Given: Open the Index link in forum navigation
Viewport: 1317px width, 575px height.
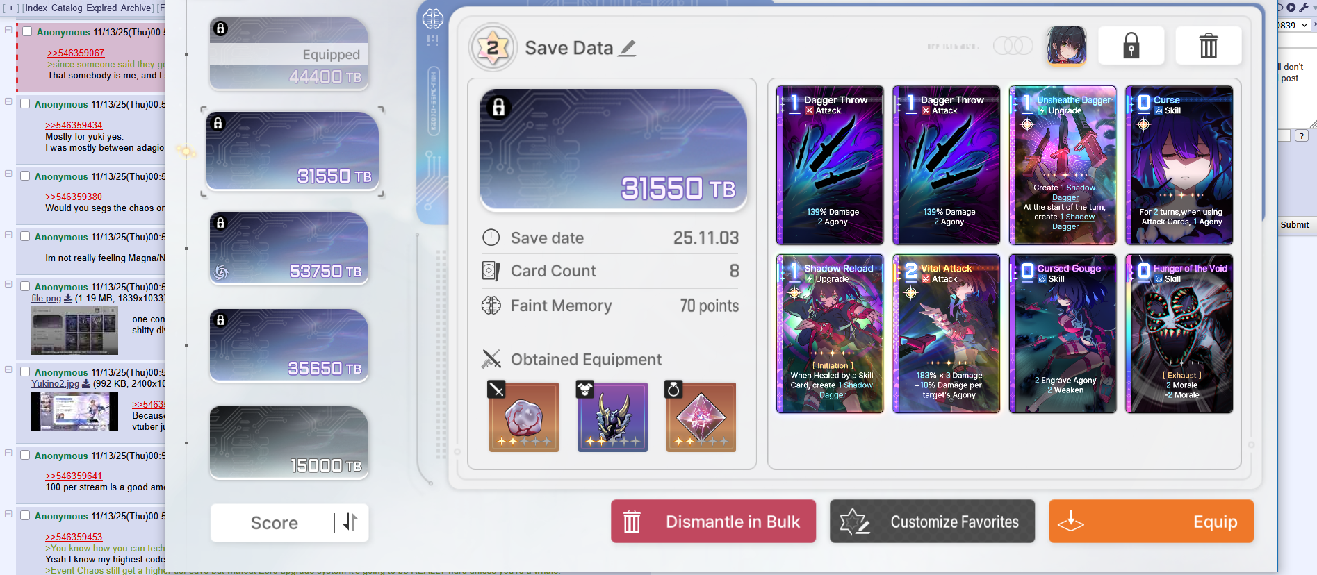Looking at the screenshot, I should coord(36,8).
